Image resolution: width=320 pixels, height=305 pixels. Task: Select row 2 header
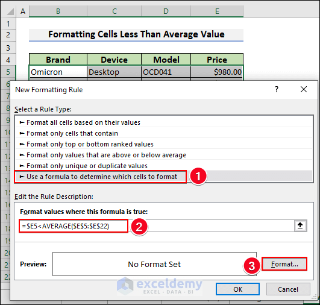coord(8,34)
